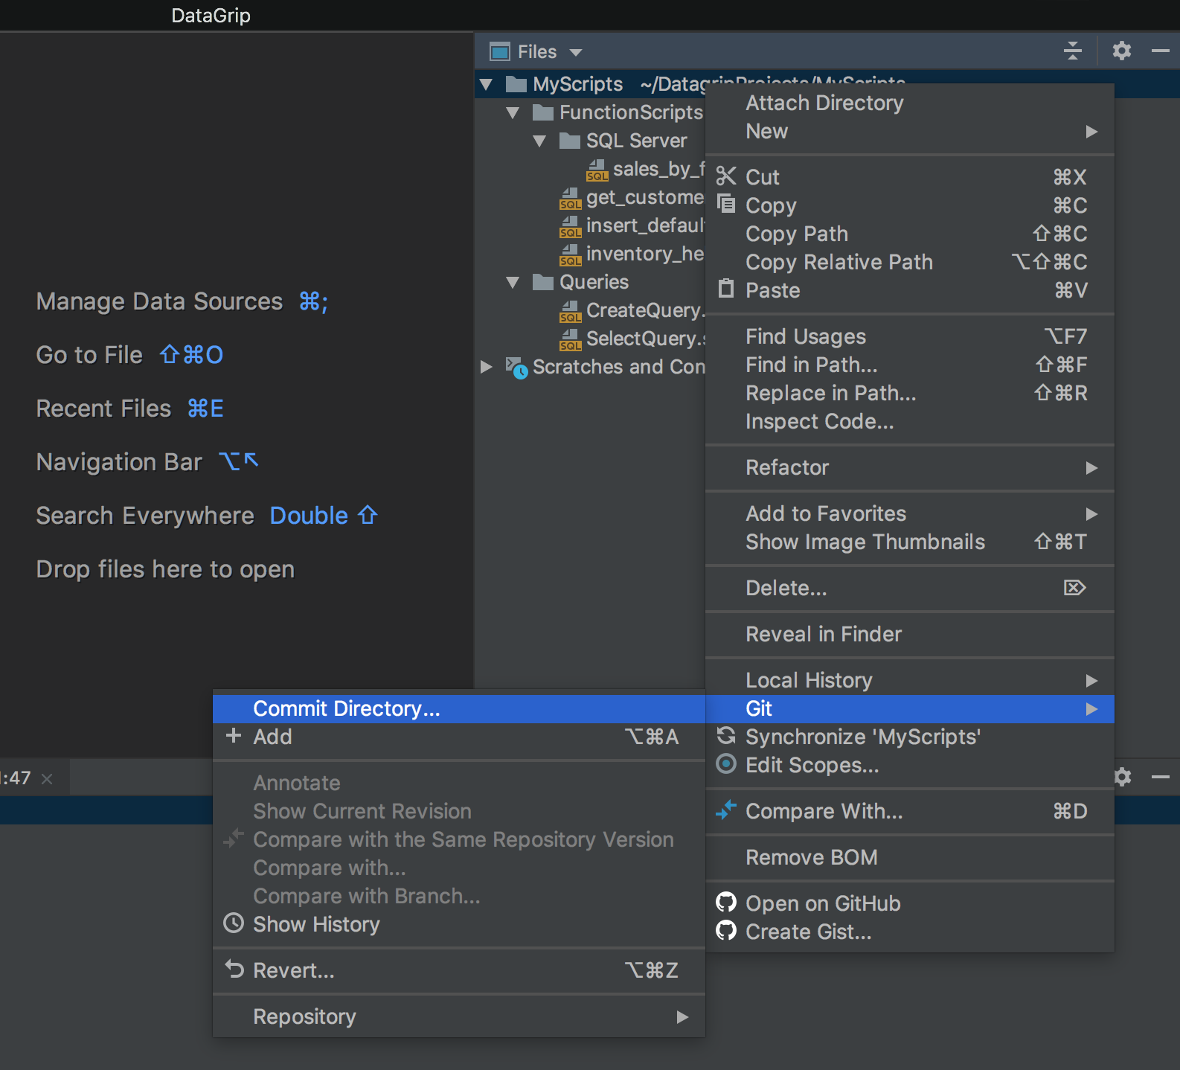Open the Refactor submenu

910,467
